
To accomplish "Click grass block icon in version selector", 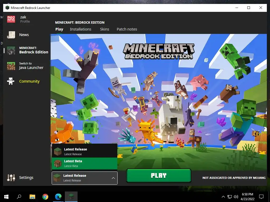I will 57,178.
